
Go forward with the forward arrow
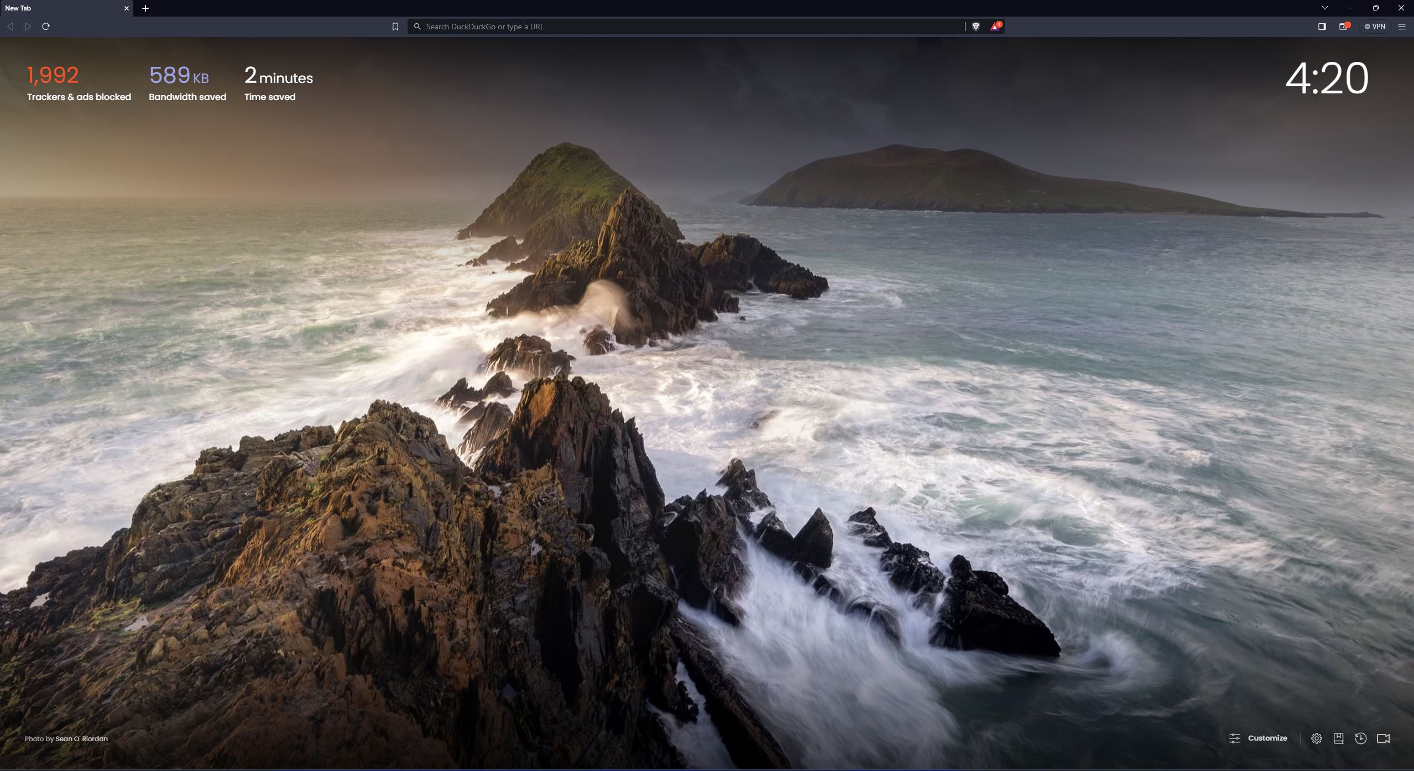[x=28, y=27]
